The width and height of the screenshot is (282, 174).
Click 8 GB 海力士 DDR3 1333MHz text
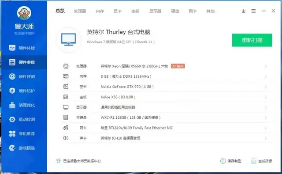coord(126,76)
